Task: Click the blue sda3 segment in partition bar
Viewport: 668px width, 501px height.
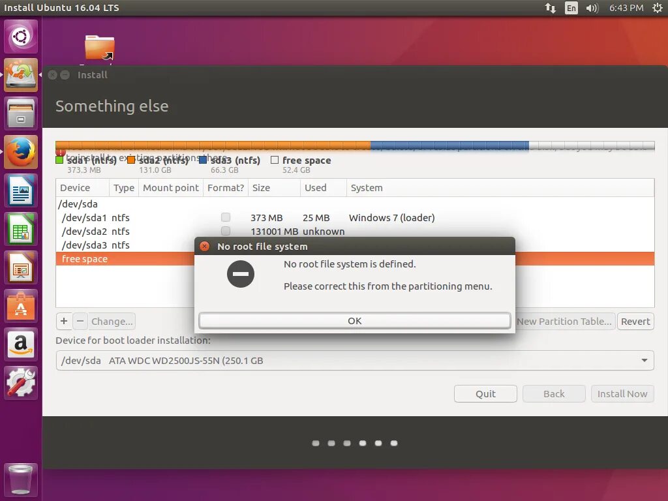Action: (x=450, y=145)
